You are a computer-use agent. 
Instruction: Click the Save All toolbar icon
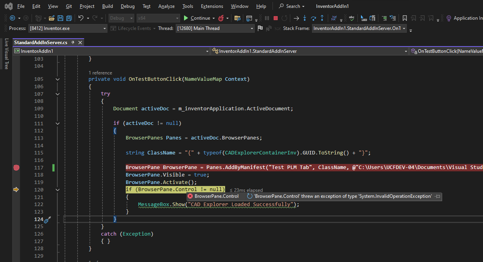pos(69,18)
